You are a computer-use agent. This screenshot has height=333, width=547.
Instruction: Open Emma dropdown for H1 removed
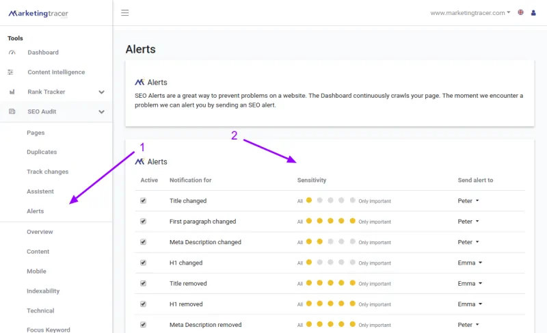click(470, 304)
